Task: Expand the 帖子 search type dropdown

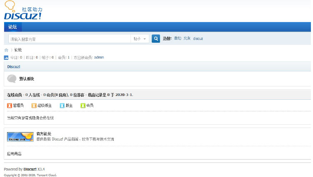Action: click(x=140, y=39)
